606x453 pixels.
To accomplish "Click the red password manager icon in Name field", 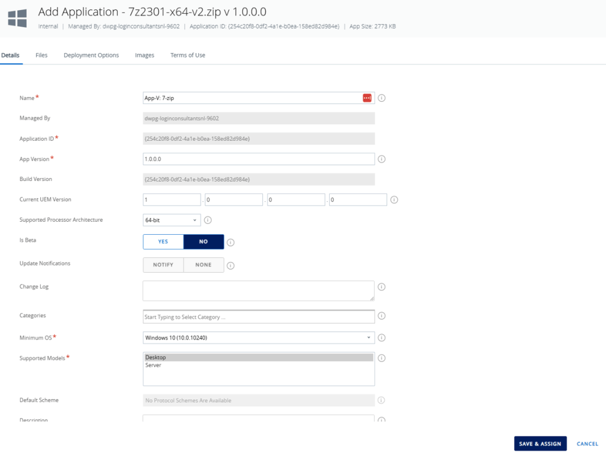I will (x=367, y=98).
